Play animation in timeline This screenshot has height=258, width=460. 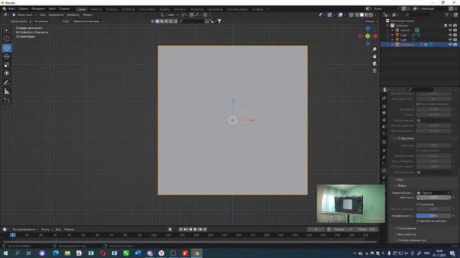195,229
